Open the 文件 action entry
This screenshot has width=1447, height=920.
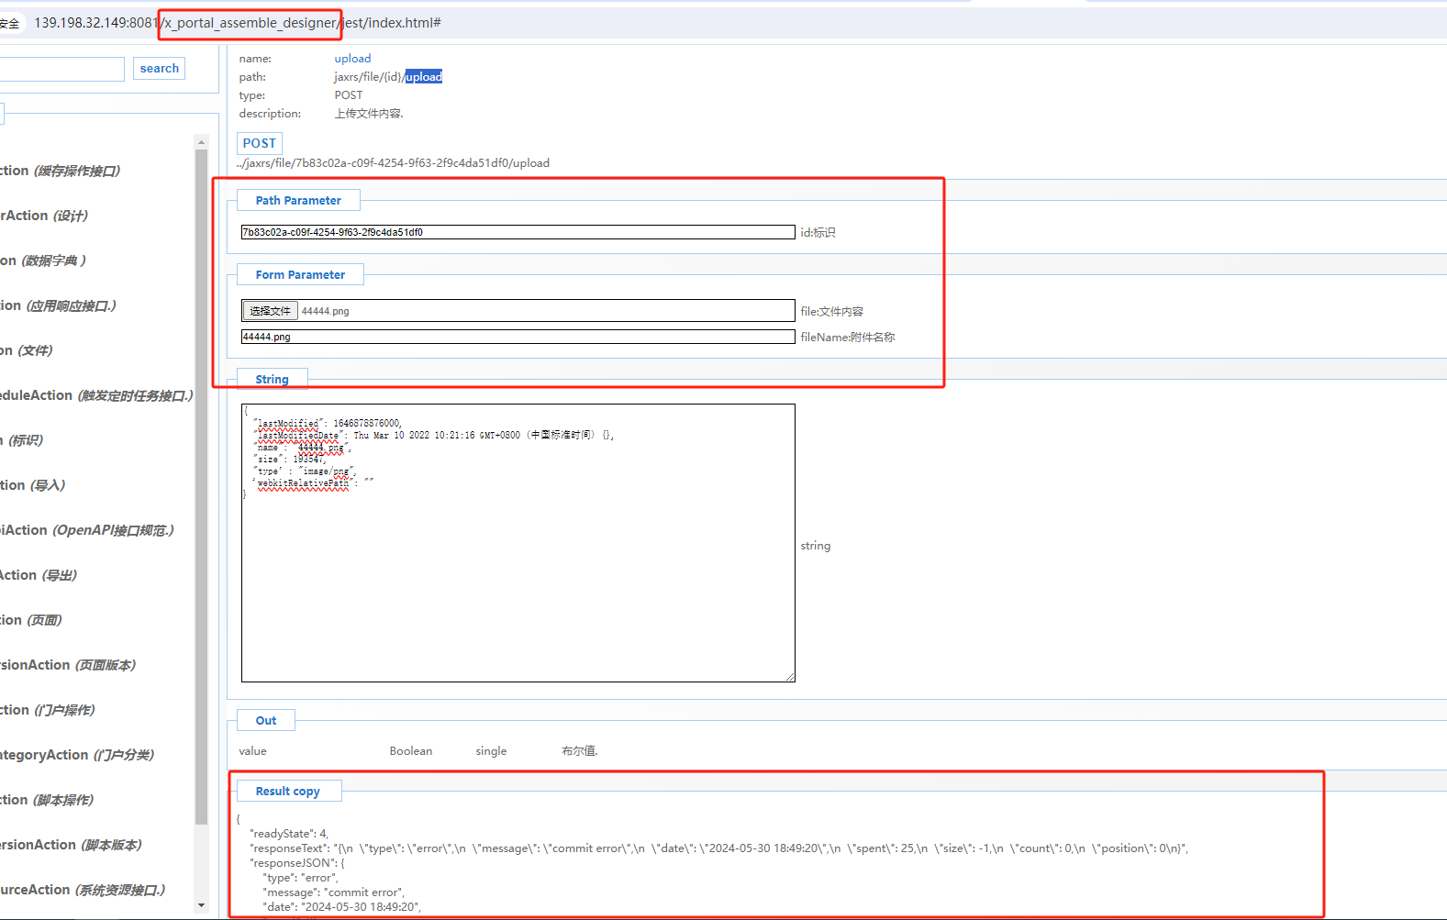coord(27,350)
